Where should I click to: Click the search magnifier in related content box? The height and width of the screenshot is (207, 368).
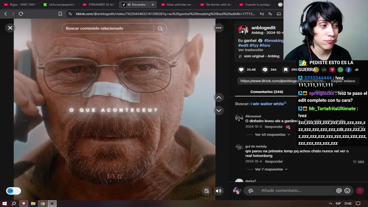click(160, 28)
